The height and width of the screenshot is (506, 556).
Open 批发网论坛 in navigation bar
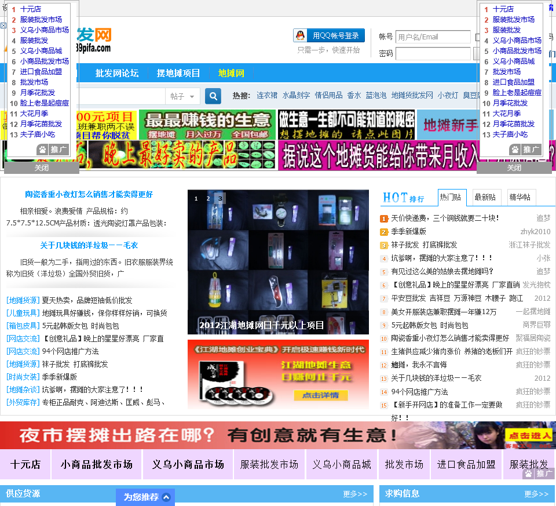[x=117, y=74]
